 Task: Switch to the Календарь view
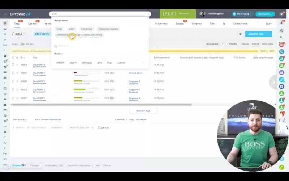tap(267, 44)
